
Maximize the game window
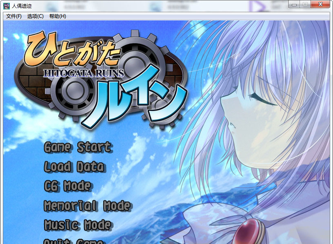point(305,4)
